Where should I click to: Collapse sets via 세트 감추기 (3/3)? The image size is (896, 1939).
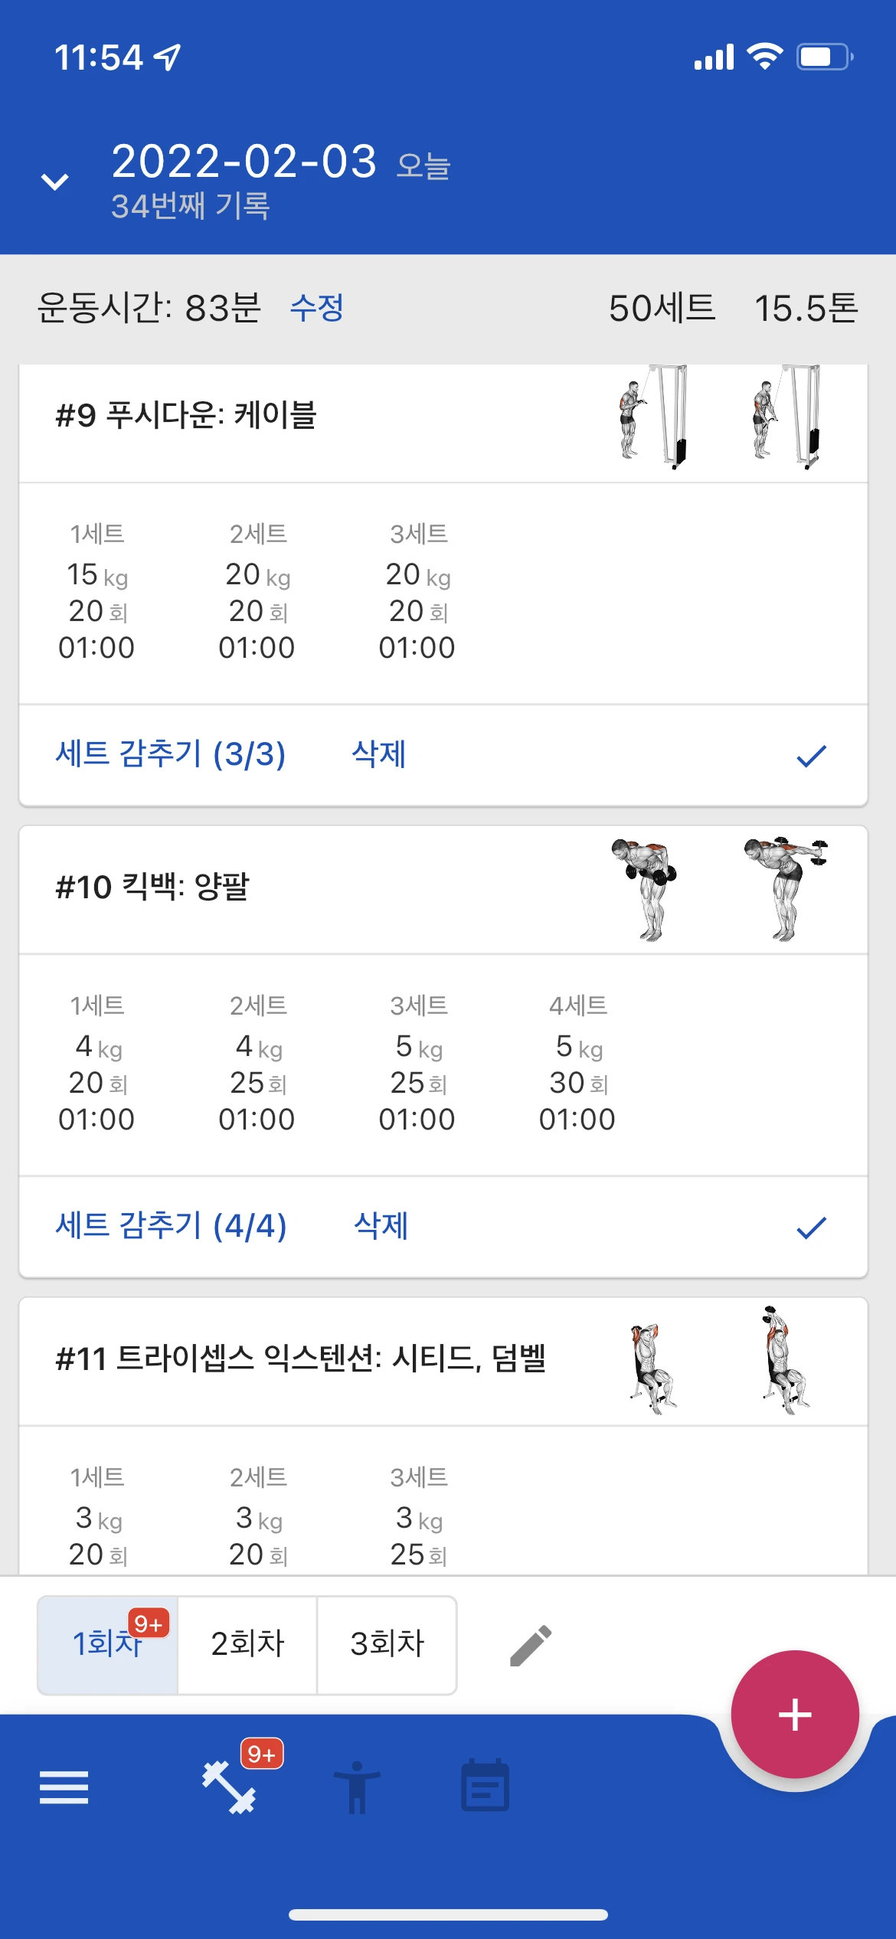[170, 754]
